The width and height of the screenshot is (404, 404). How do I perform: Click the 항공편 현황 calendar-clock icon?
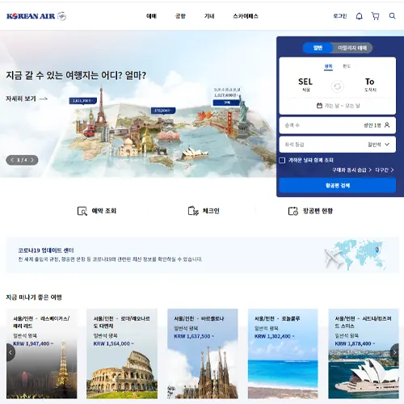click(x=293, y=211)
